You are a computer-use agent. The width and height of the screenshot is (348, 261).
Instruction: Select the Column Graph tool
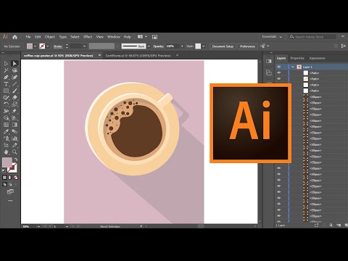point(14,138)
